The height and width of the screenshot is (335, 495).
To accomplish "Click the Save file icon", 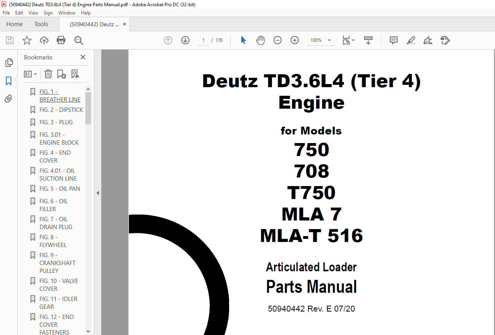I will [x=10, y=40].
